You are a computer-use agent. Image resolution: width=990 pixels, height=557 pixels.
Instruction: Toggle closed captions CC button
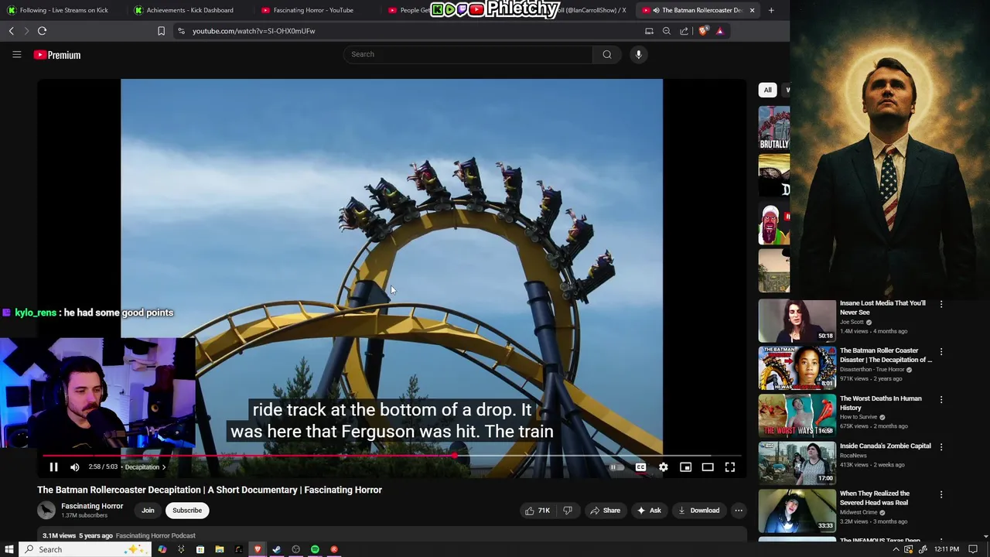(640, 467)
